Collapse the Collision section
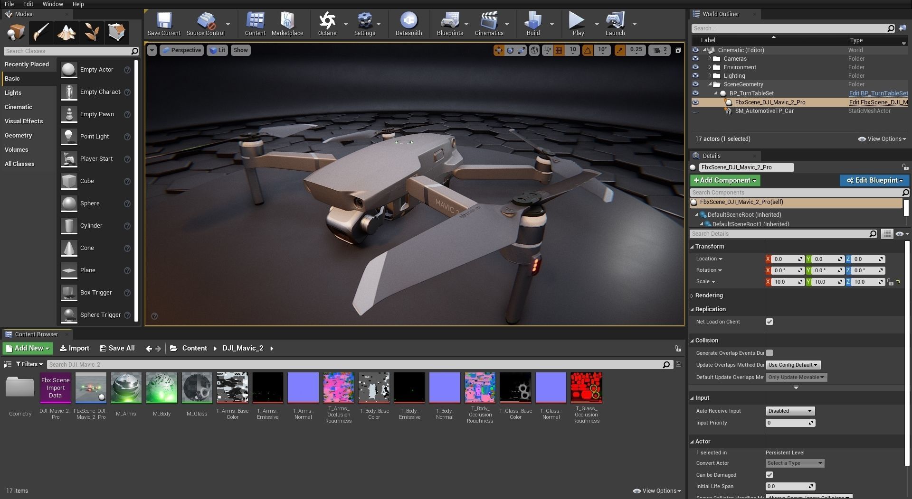The width and height of the screenshot is (912, 499). 692,341
